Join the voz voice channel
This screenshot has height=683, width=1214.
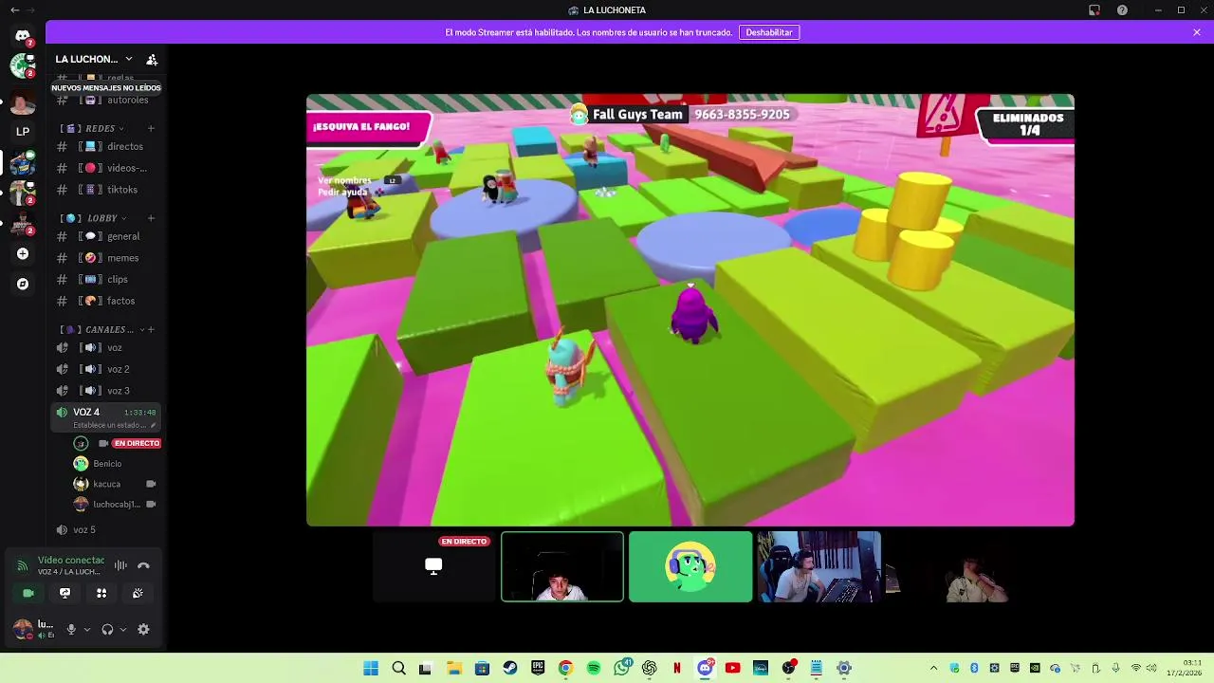click(106, 347)
